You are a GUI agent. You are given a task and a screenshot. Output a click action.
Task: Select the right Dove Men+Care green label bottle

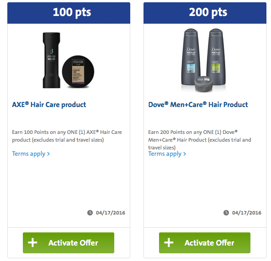(x=216, y=57)
